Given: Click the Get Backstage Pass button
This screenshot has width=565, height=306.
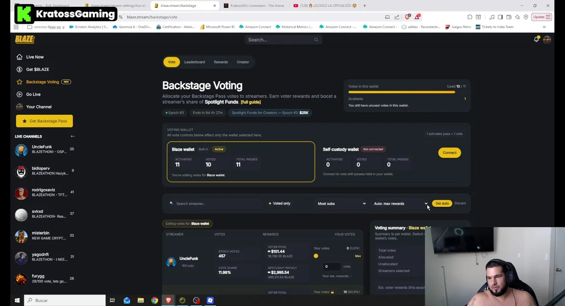Looking at the screenshot, I should [x=44, y=121].
